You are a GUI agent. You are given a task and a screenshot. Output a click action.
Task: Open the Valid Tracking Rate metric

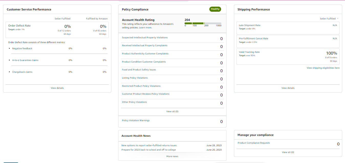(x=249, y=52)
